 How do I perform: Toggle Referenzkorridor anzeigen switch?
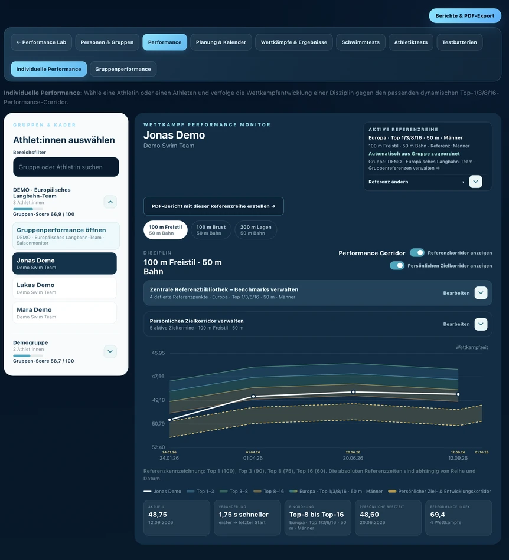417,252
